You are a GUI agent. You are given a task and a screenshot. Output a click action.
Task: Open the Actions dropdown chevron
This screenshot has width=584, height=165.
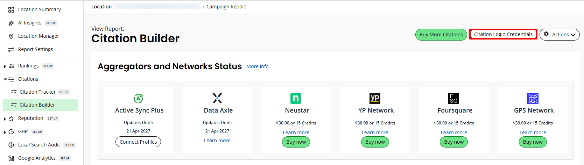pos(573,35)
